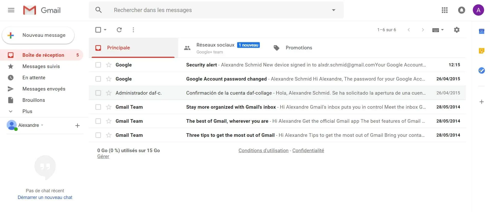This screenshot has height=212, width=490.
Task: Open the settings gear menu
Action: tap(457, 30)
